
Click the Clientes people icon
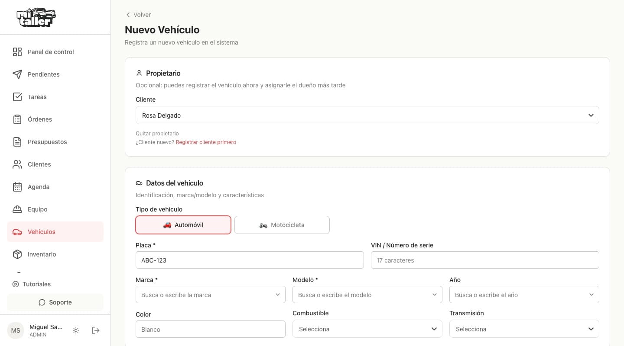pyautogui.click(x=17, y=164)
